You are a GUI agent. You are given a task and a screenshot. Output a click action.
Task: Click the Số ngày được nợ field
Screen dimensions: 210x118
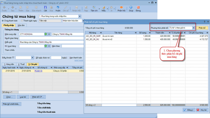tap(56, 58)
